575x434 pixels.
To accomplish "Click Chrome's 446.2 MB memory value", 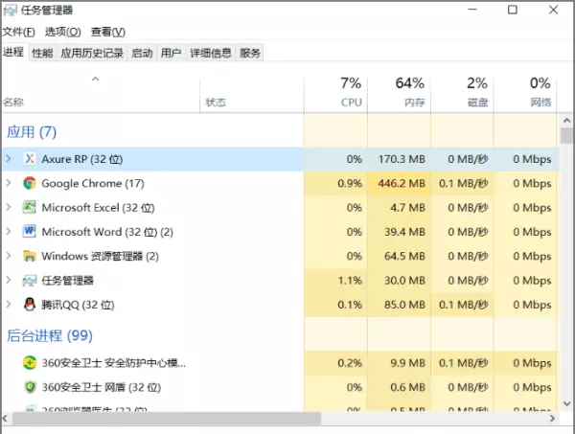I will pyautogui.click(x=402, y=183).
